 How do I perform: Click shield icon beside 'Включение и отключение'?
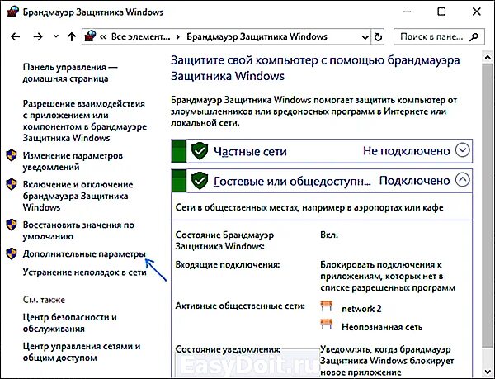(12, 184)
